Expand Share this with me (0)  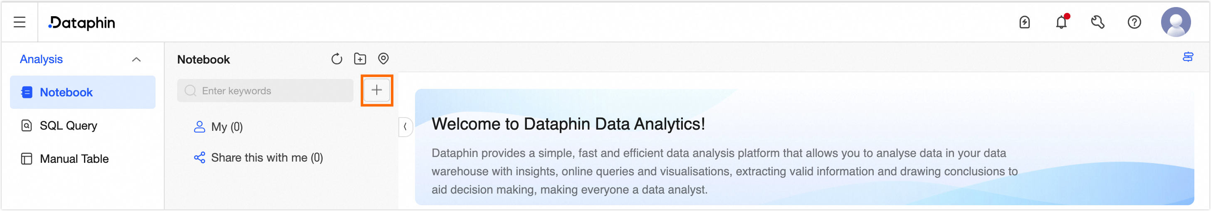267,158
